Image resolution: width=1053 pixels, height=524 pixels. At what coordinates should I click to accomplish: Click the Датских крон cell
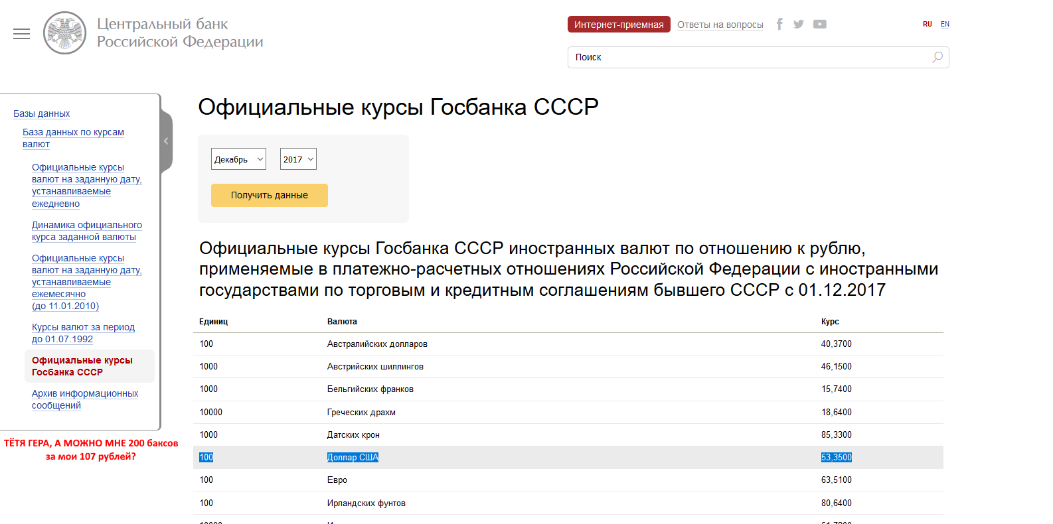pyautogui.click(x=353, y=434)
